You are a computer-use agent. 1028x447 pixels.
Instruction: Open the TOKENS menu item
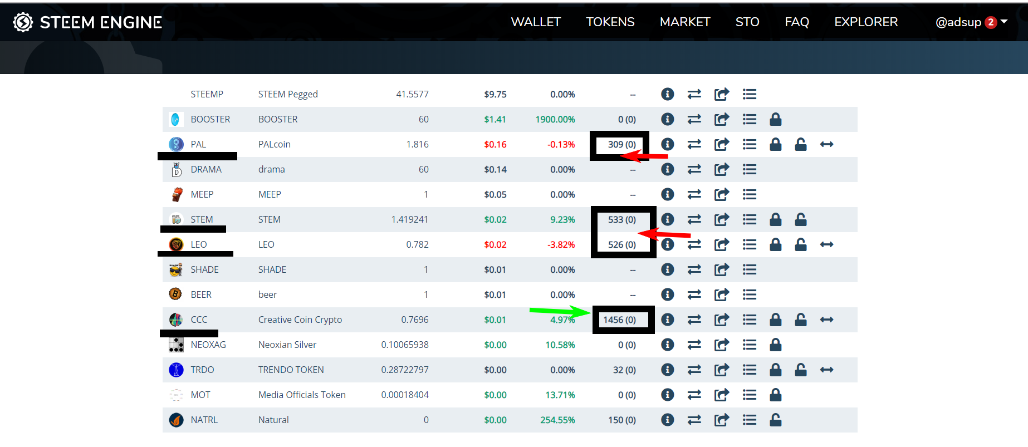point(610,22)
